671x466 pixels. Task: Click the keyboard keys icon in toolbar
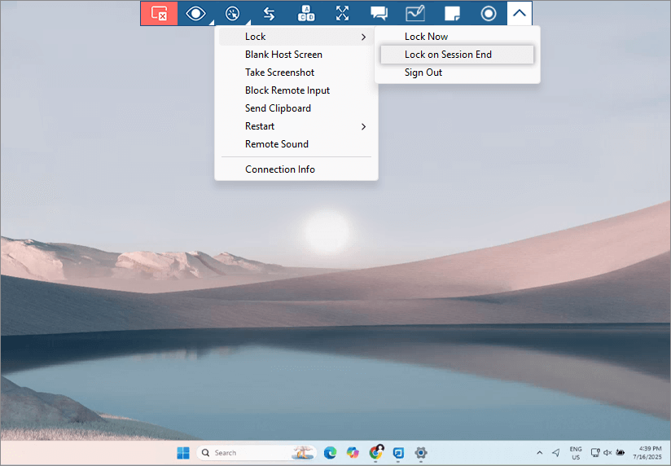(306, 13)
